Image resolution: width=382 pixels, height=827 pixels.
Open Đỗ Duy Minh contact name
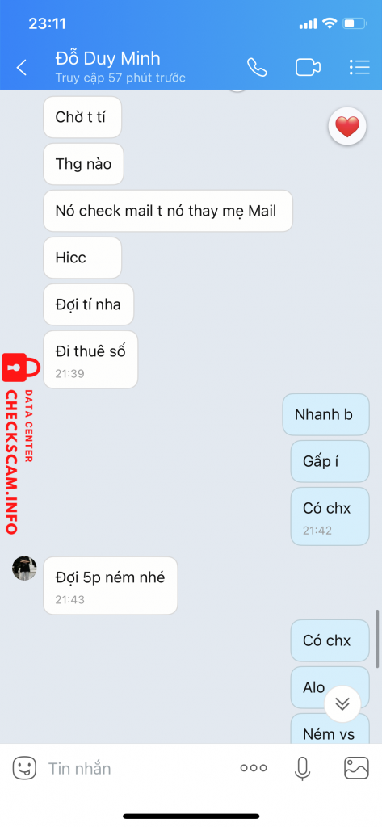107,58
